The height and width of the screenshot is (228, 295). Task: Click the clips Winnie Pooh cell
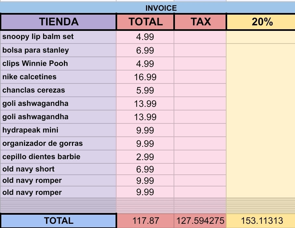point(58,63)
